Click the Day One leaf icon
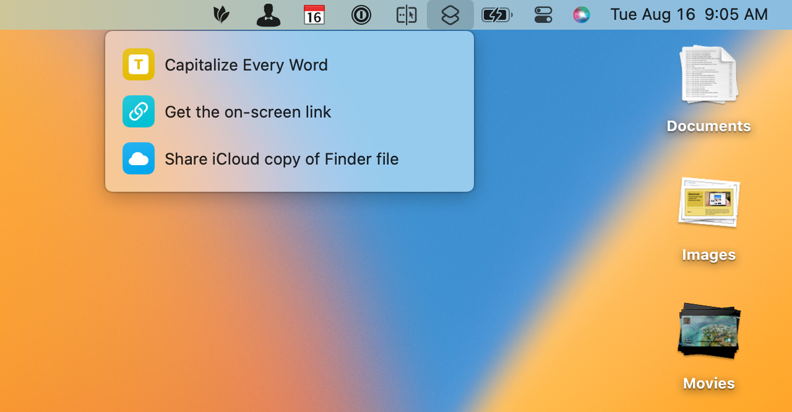The width and height of the screenshot is (792, 412). (x=220, y=15)
